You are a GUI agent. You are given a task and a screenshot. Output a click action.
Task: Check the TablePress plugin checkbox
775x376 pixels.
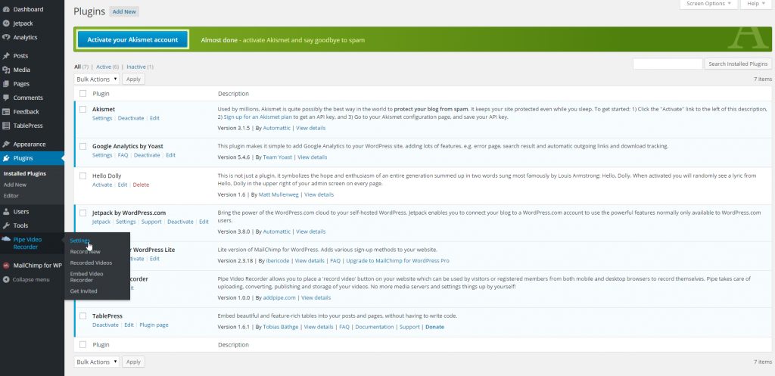pyautogui.click(x=82, y=315)
